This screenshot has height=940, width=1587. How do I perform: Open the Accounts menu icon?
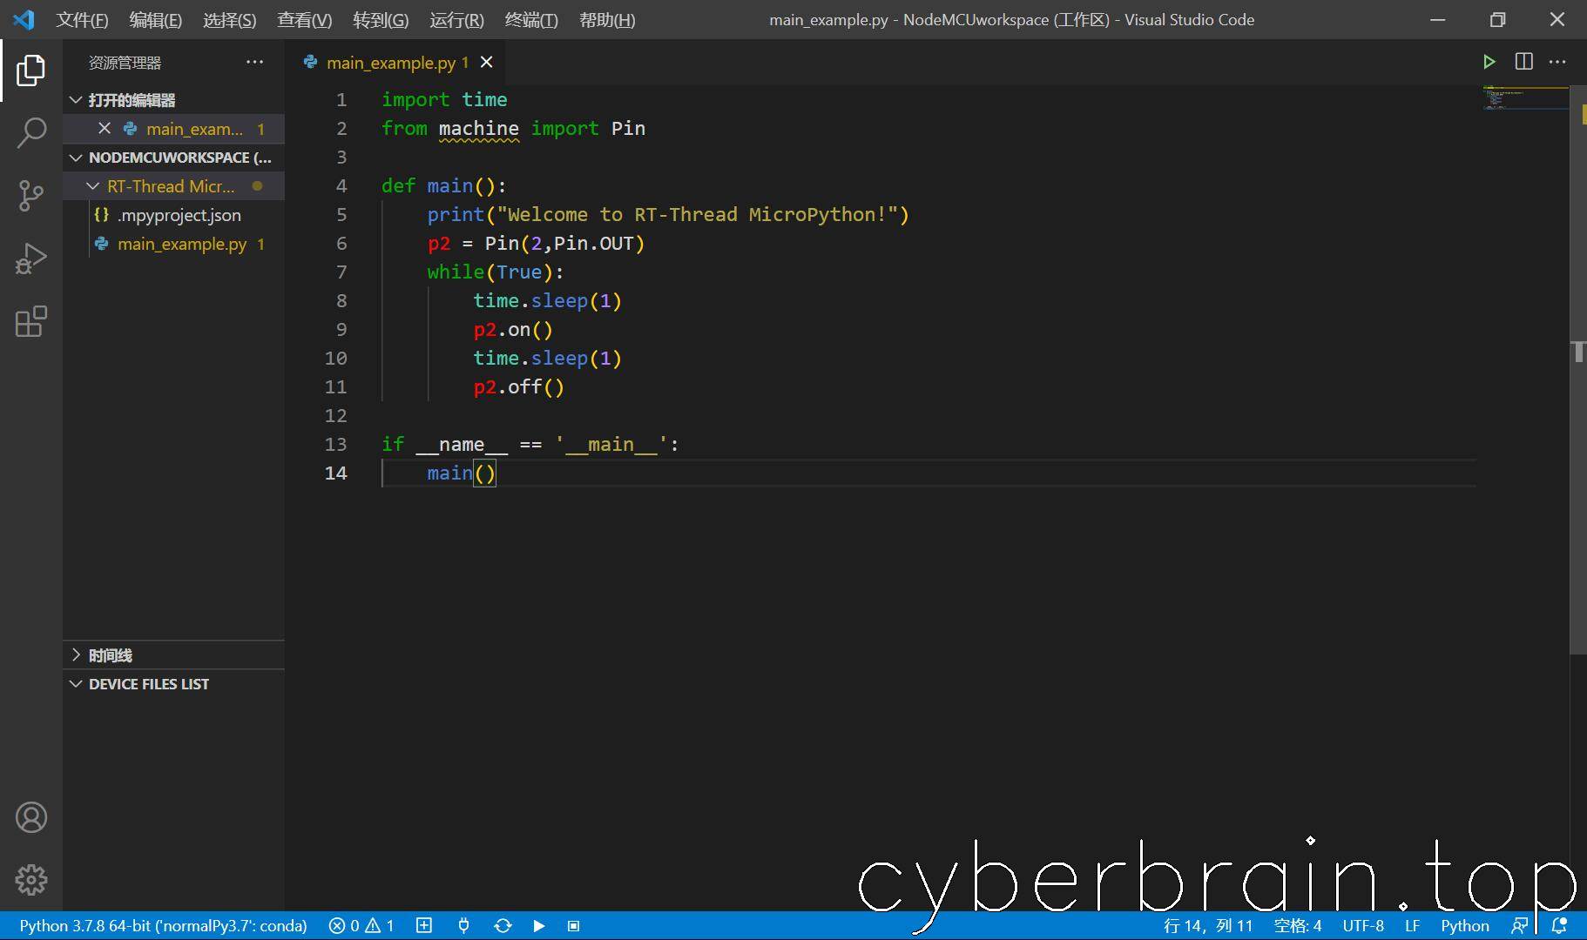[x=31, y=817]
